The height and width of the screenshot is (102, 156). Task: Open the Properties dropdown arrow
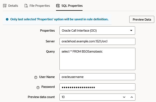pos(131,31)
